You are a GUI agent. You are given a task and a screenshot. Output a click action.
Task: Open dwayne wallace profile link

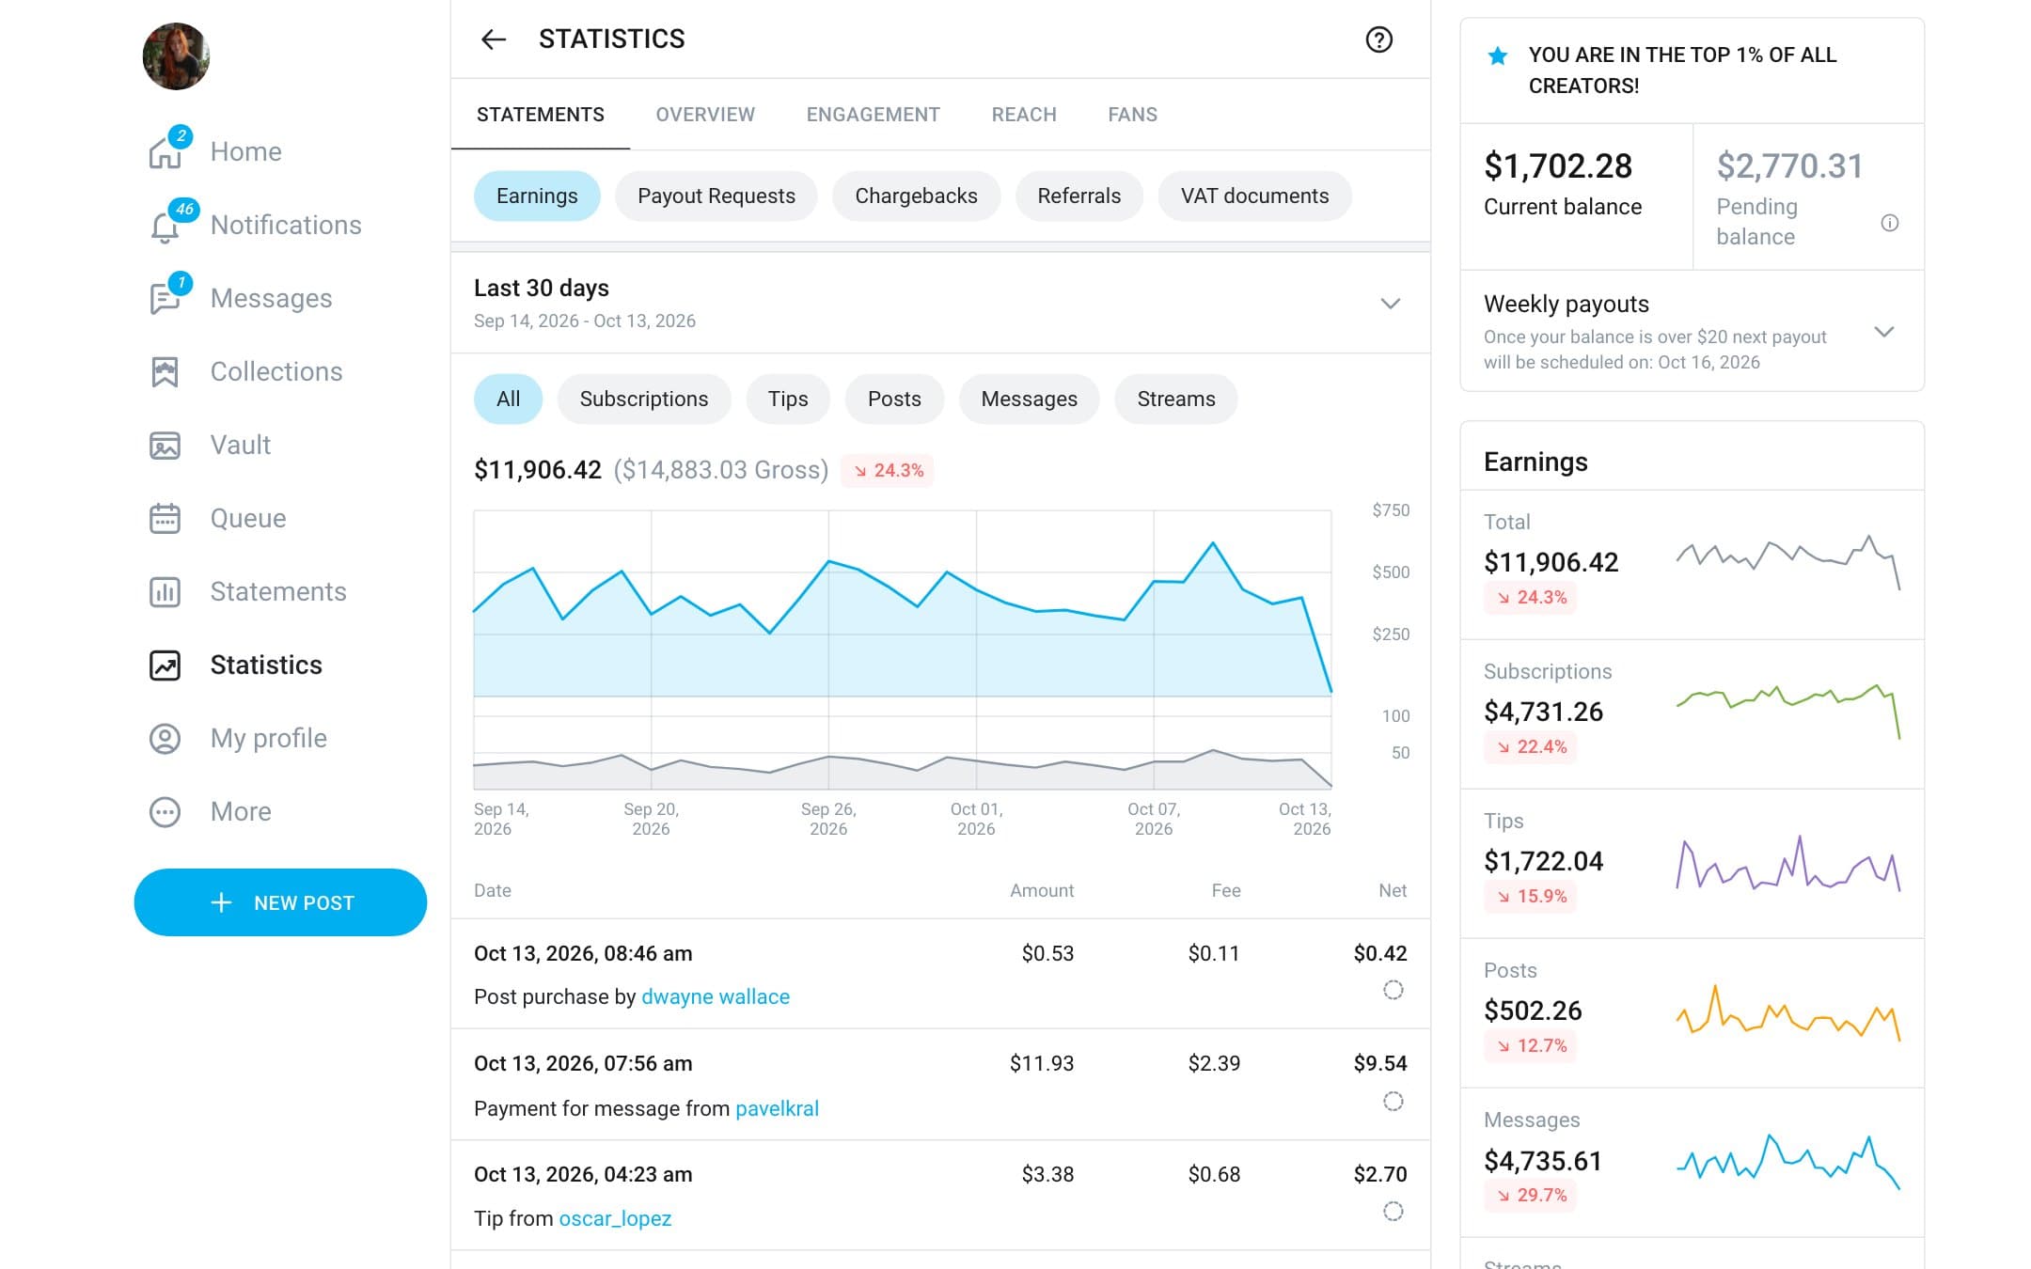coord(716,997)
